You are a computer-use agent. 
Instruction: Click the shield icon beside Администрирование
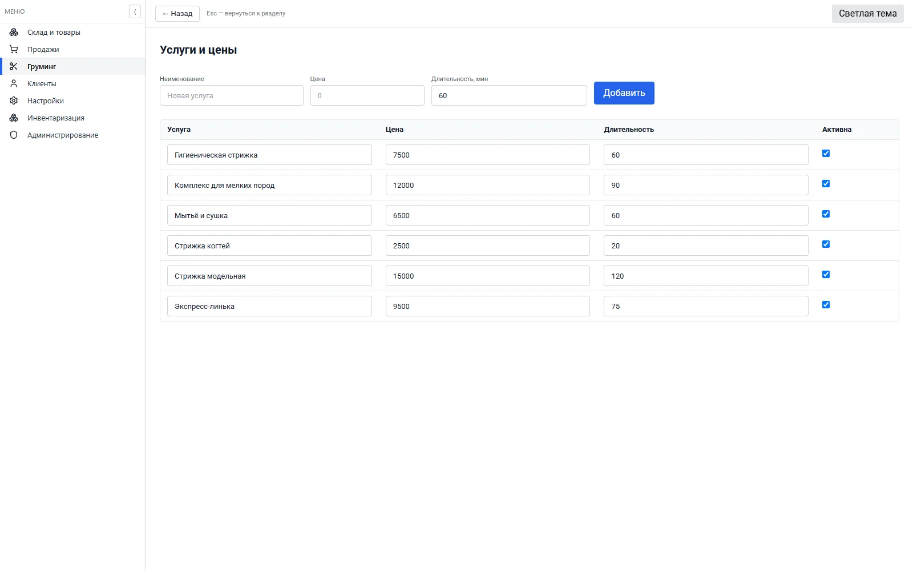point(14,135)
